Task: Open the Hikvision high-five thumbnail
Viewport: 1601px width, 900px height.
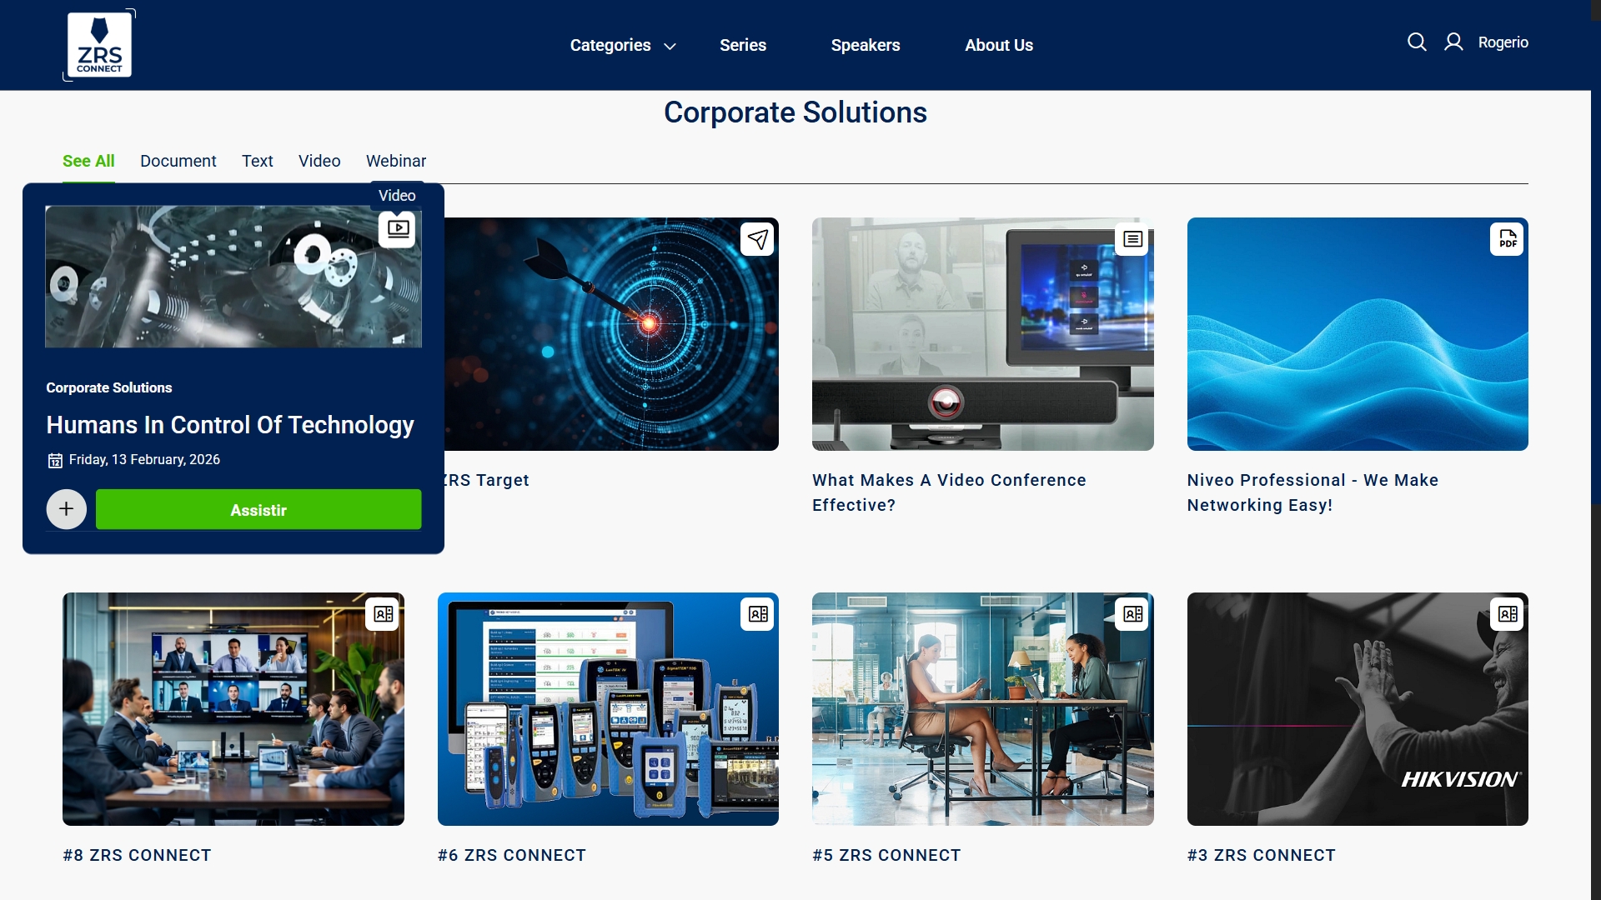Action: (1358, 709)
